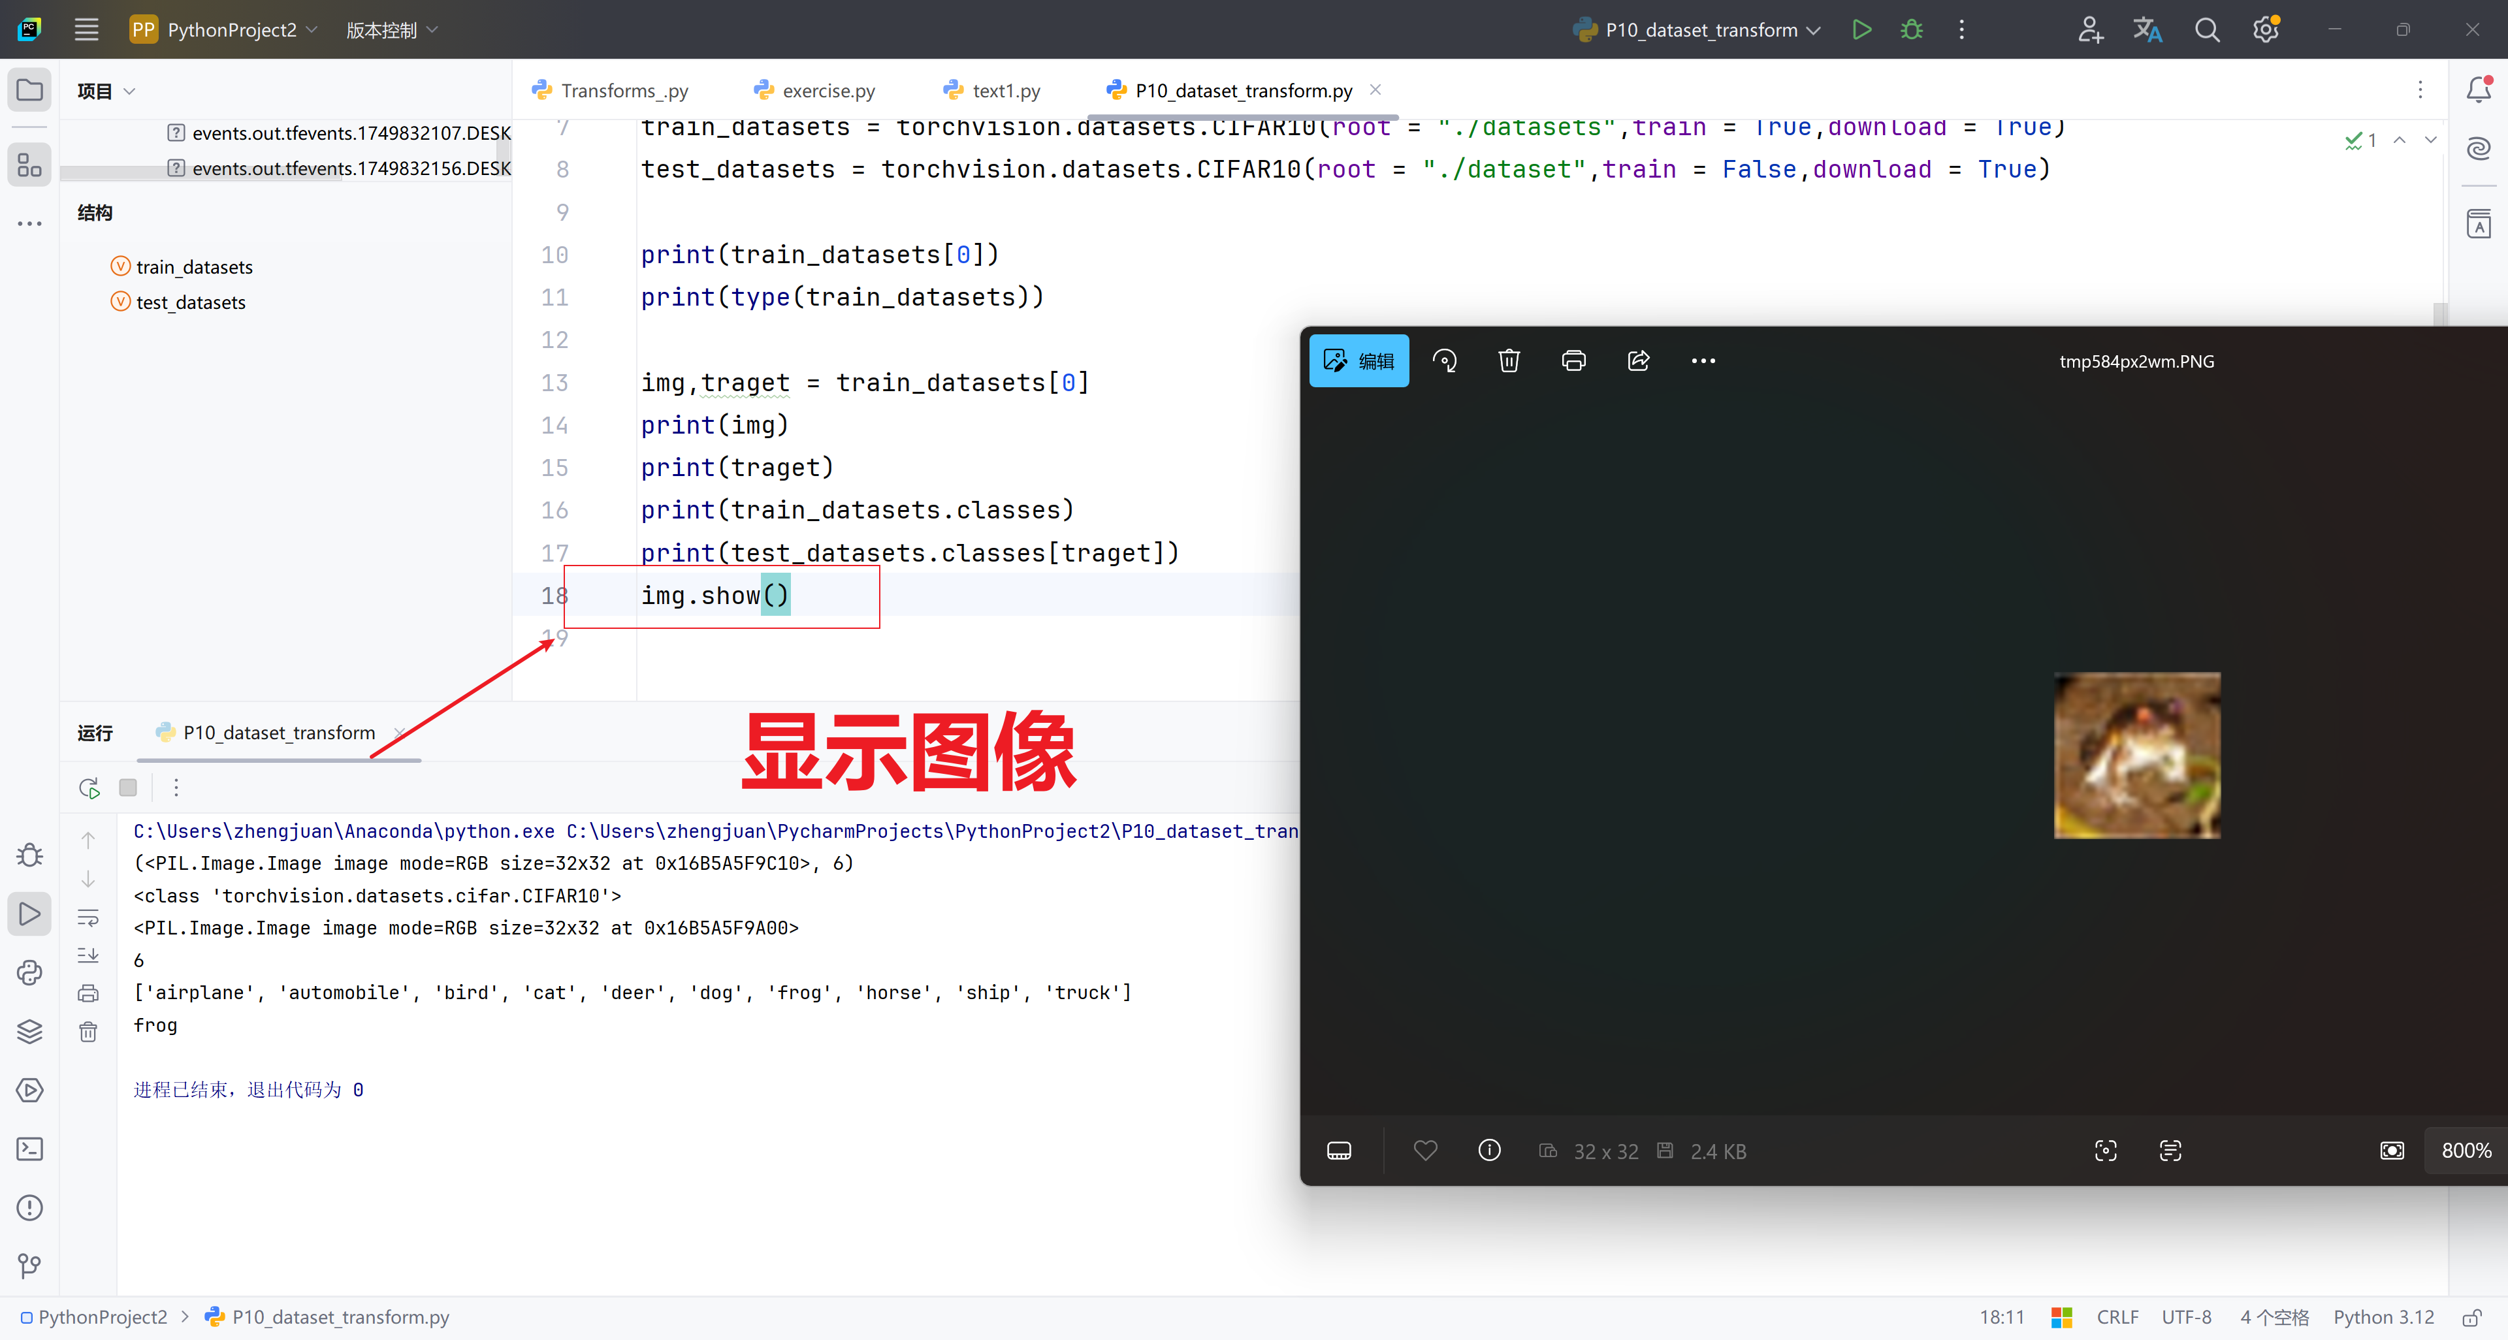Open the Terminal tool window
Screen dimensions: 2508x1340
[29, 1149]
